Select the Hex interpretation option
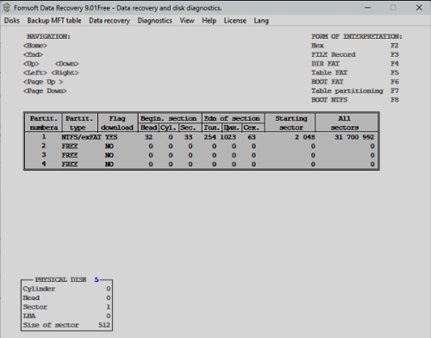 tap(317, 46)
